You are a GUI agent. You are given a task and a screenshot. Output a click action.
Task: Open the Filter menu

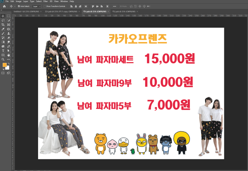point(45,1)
